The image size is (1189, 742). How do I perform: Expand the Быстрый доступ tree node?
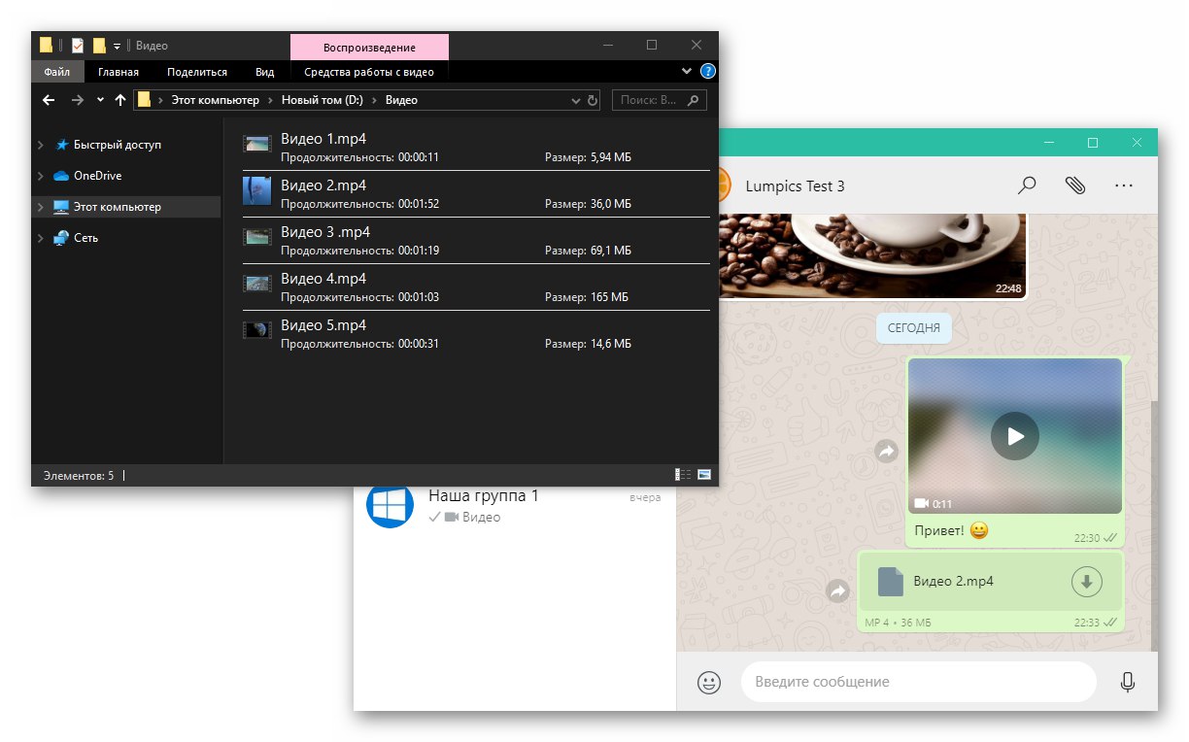(x=41, y=145)
